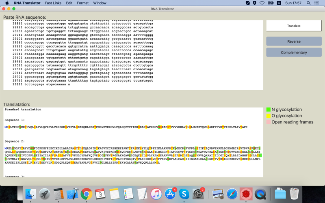Click the Translate button

(294, 26)
